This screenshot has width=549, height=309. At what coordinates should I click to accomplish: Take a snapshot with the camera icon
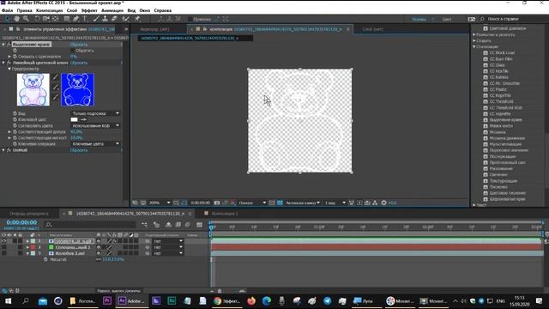pos(217,203)
